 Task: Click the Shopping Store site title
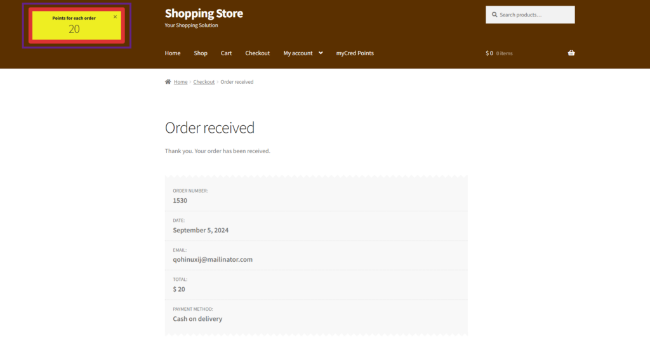(x=204, y=13)
